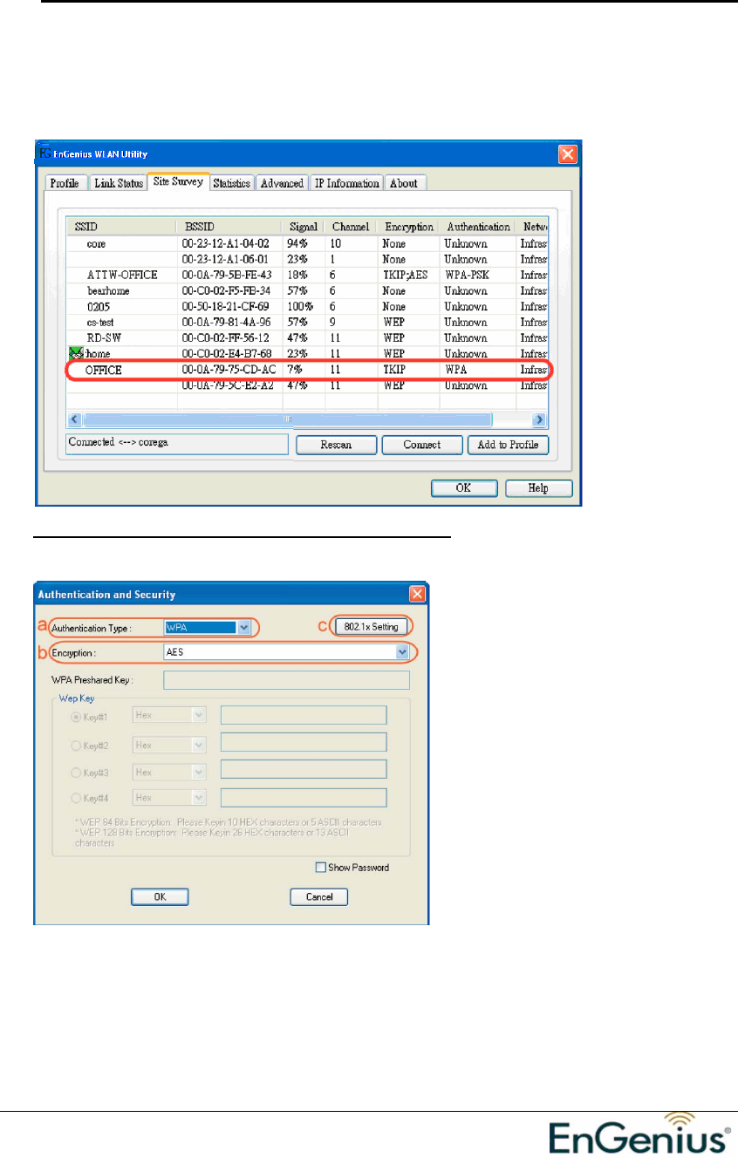Select the RD-SW network row
Image resolution: width=738 pixels, height=1158 pixels.
tap(308, 337)
